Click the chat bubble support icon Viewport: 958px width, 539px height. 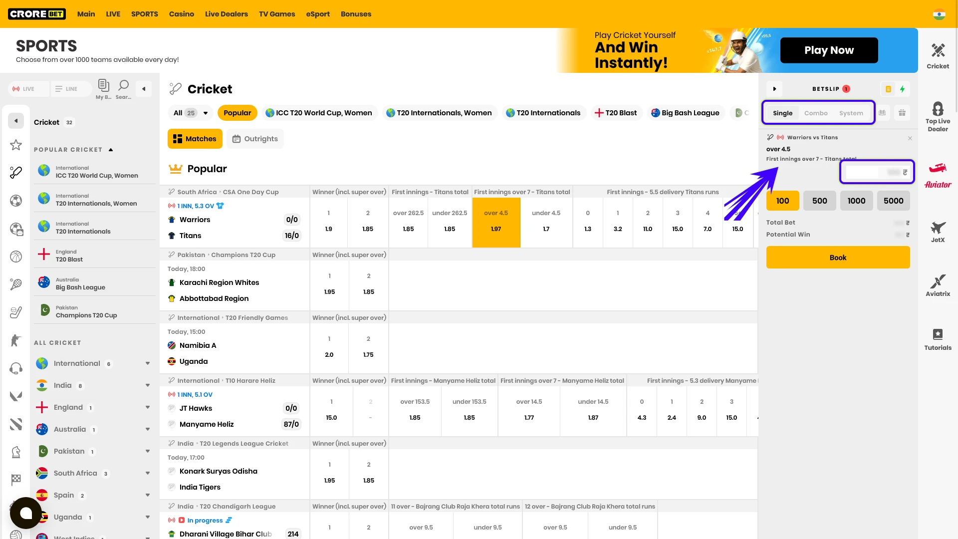point(25,513)
